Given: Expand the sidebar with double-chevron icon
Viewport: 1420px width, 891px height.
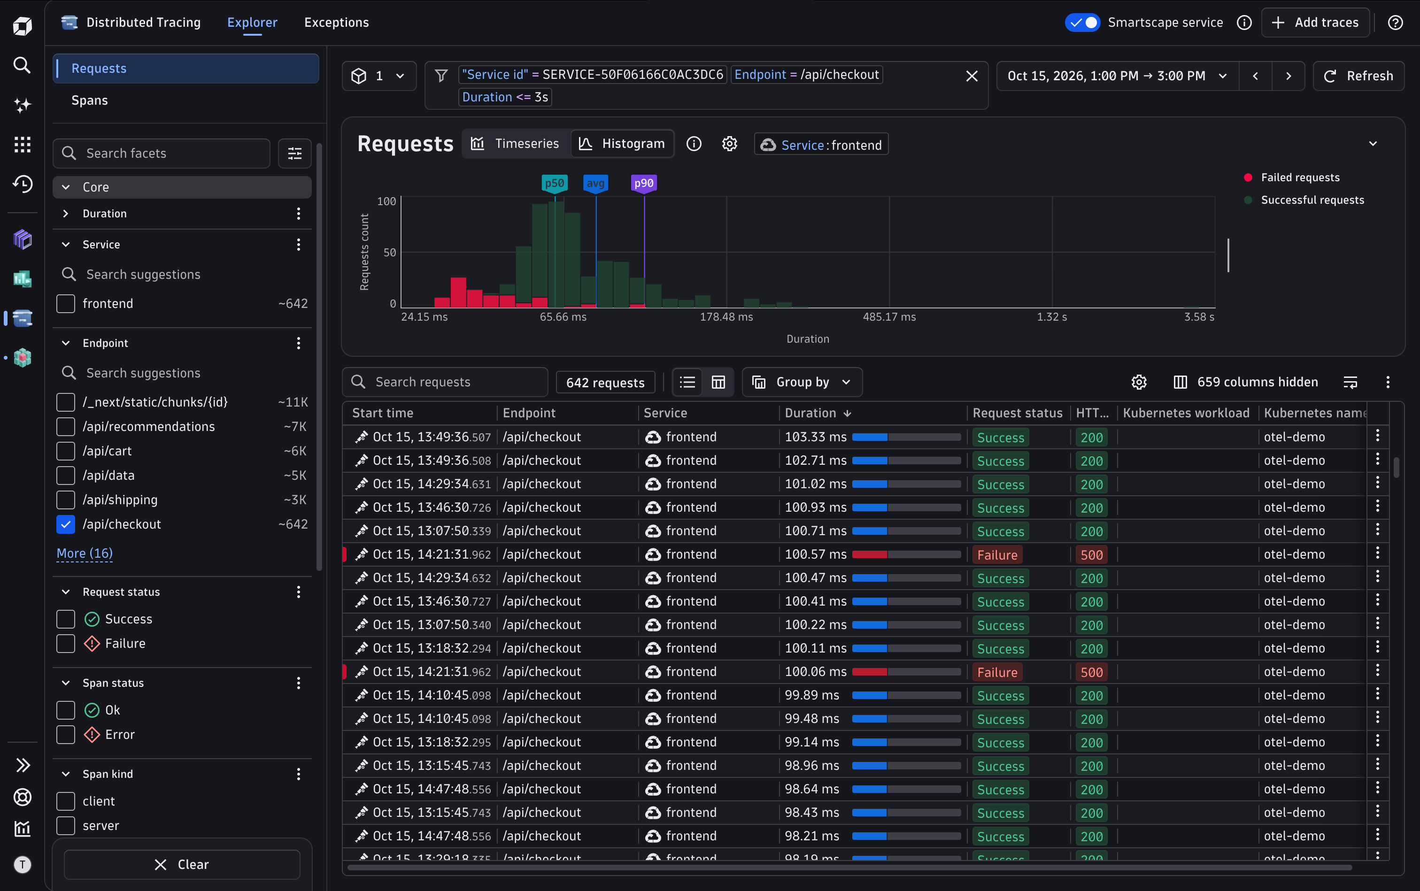Looking at the screenshot, I should 23,765.
